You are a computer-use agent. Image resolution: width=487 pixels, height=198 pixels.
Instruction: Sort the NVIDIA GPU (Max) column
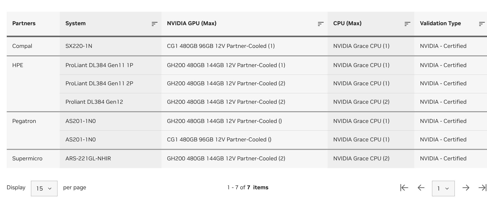coord(320,24)
